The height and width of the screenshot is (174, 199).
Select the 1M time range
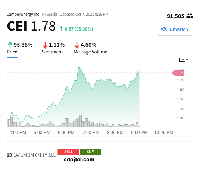tap(24, 155)
